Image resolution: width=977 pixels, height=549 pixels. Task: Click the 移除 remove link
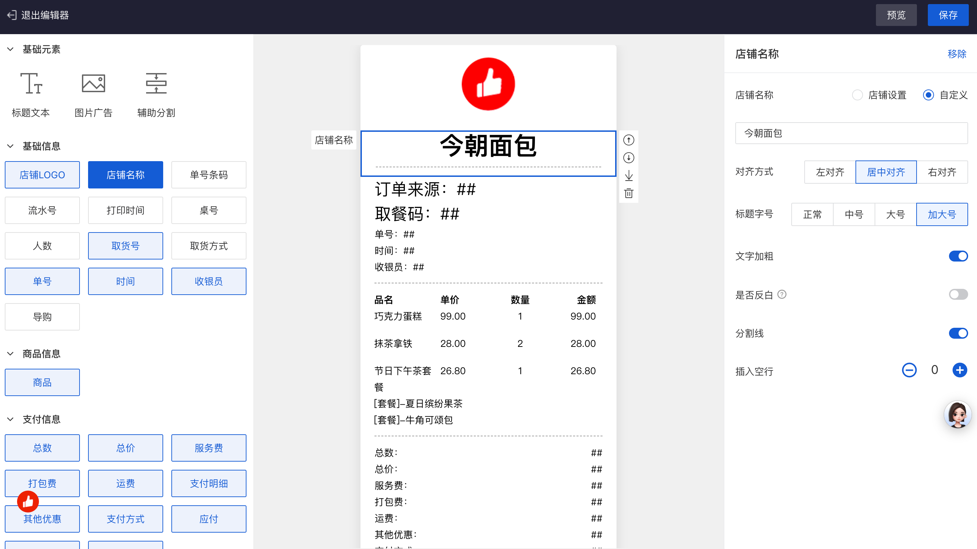(x=957, y=54)
